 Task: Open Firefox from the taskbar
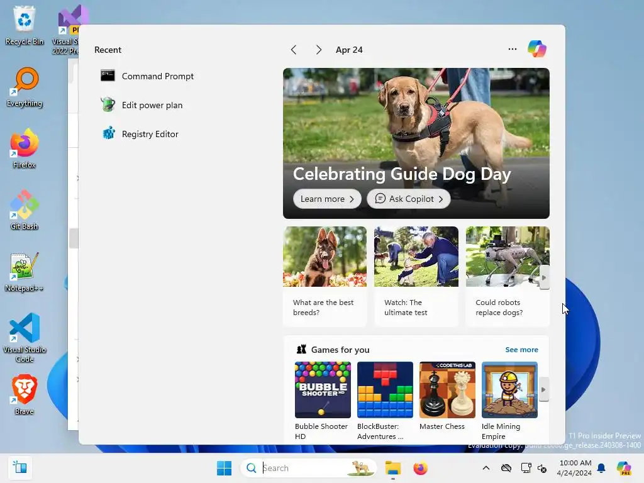420,468
